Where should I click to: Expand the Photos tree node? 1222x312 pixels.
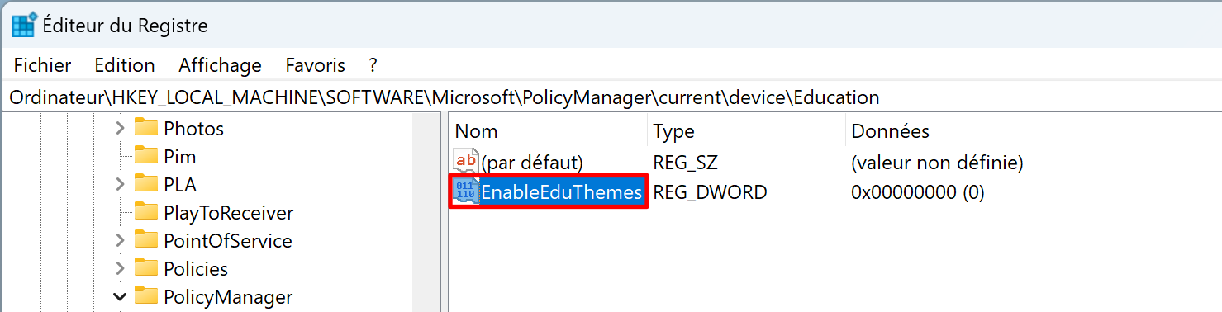pos(120,128)
